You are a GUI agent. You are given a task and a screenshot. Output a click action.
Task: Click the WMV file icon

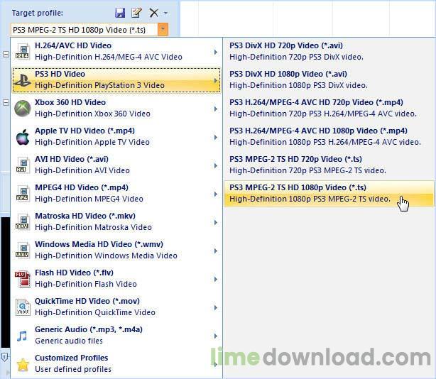click(22, 251)
